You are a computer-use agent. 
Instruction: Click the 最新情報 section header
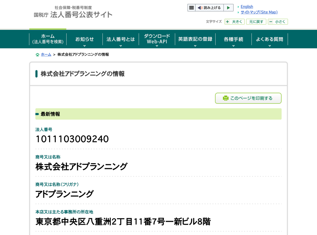pos(158,114)
